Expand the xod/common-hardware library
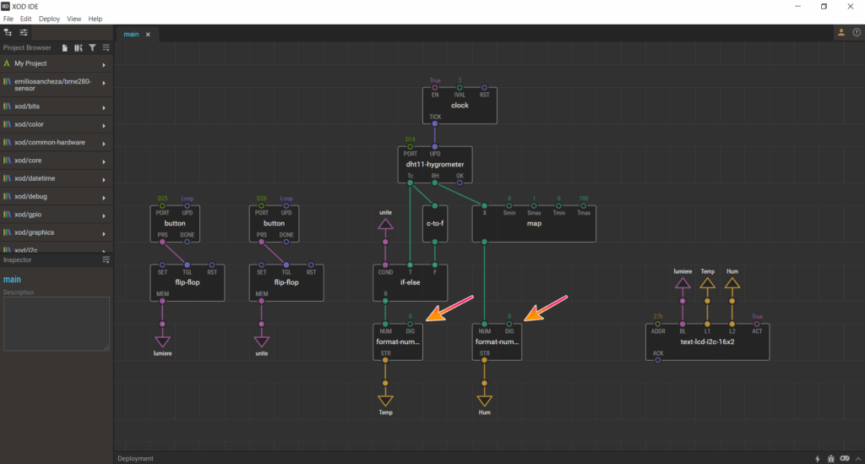 click(104, 144)
